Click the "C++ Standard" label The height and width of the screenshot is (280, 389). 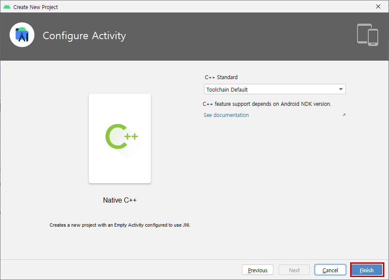point(221,77)
